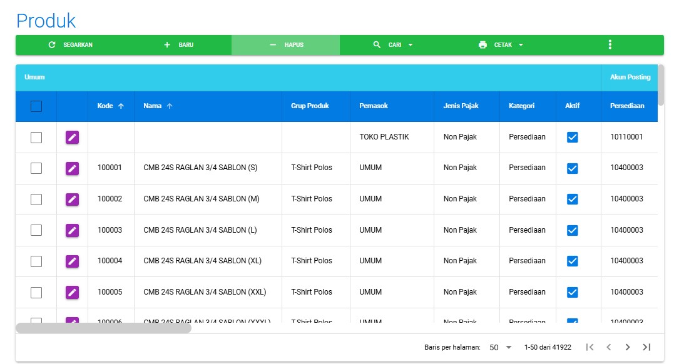Click the horizontal scrollbar below the table
679x364 pixels.
(103, 328)
